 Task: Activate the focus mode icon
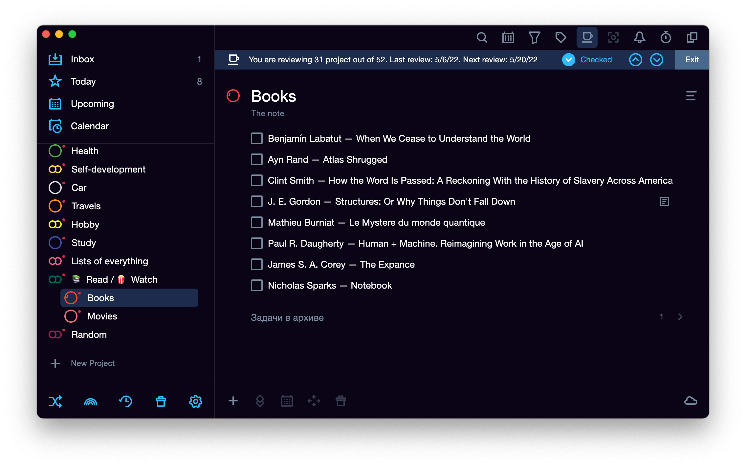[x=613, y=38]
